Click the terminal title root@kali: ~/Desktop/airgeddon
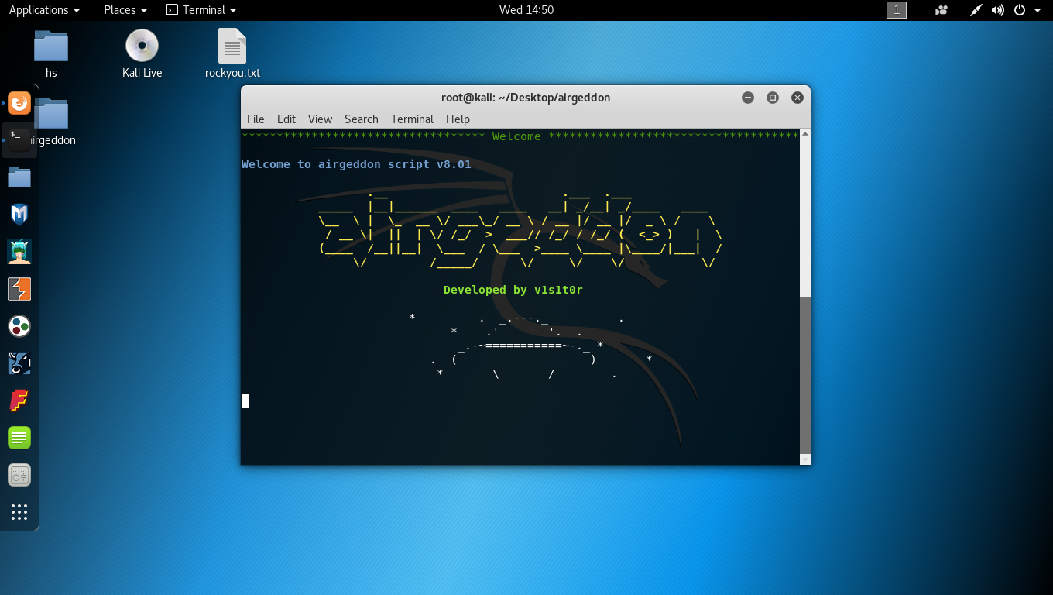This screenshot has width=1053, height=595. (526, 98)
